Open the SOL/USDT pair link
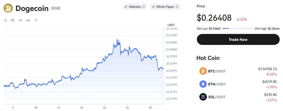 [217, 97]
